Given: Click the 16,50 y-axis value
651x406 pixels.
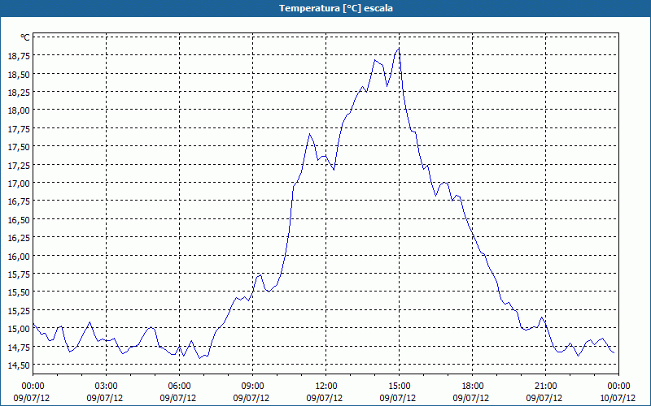Looking at the screenshot, I should (x=19, y=219).
